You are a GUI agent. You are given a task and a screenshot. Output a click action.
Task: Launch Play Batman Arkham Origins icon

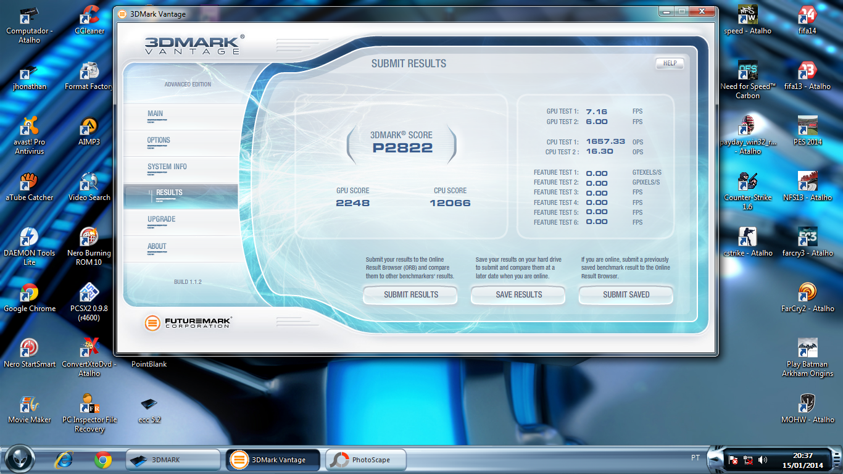[808, 357]
